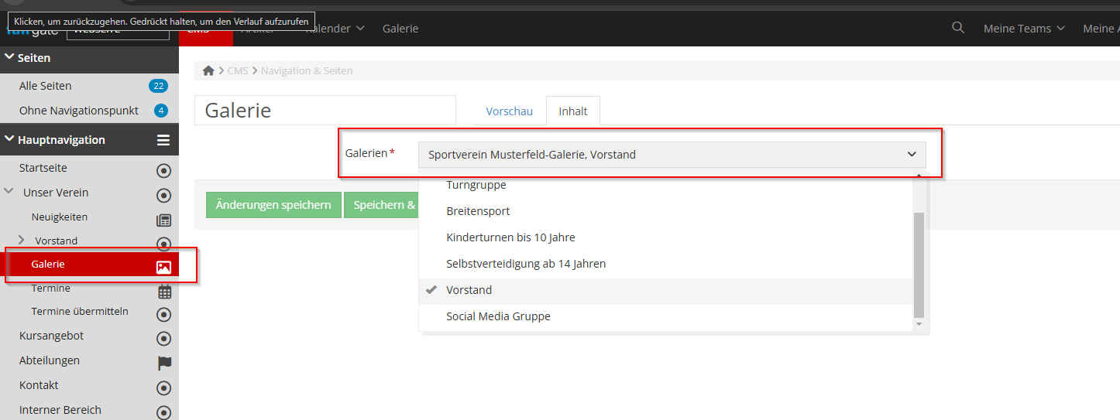The width and height of the screenshot is (1120, 420).
Task: Click the circle icon next to Startseite
Action: [163, 171]
